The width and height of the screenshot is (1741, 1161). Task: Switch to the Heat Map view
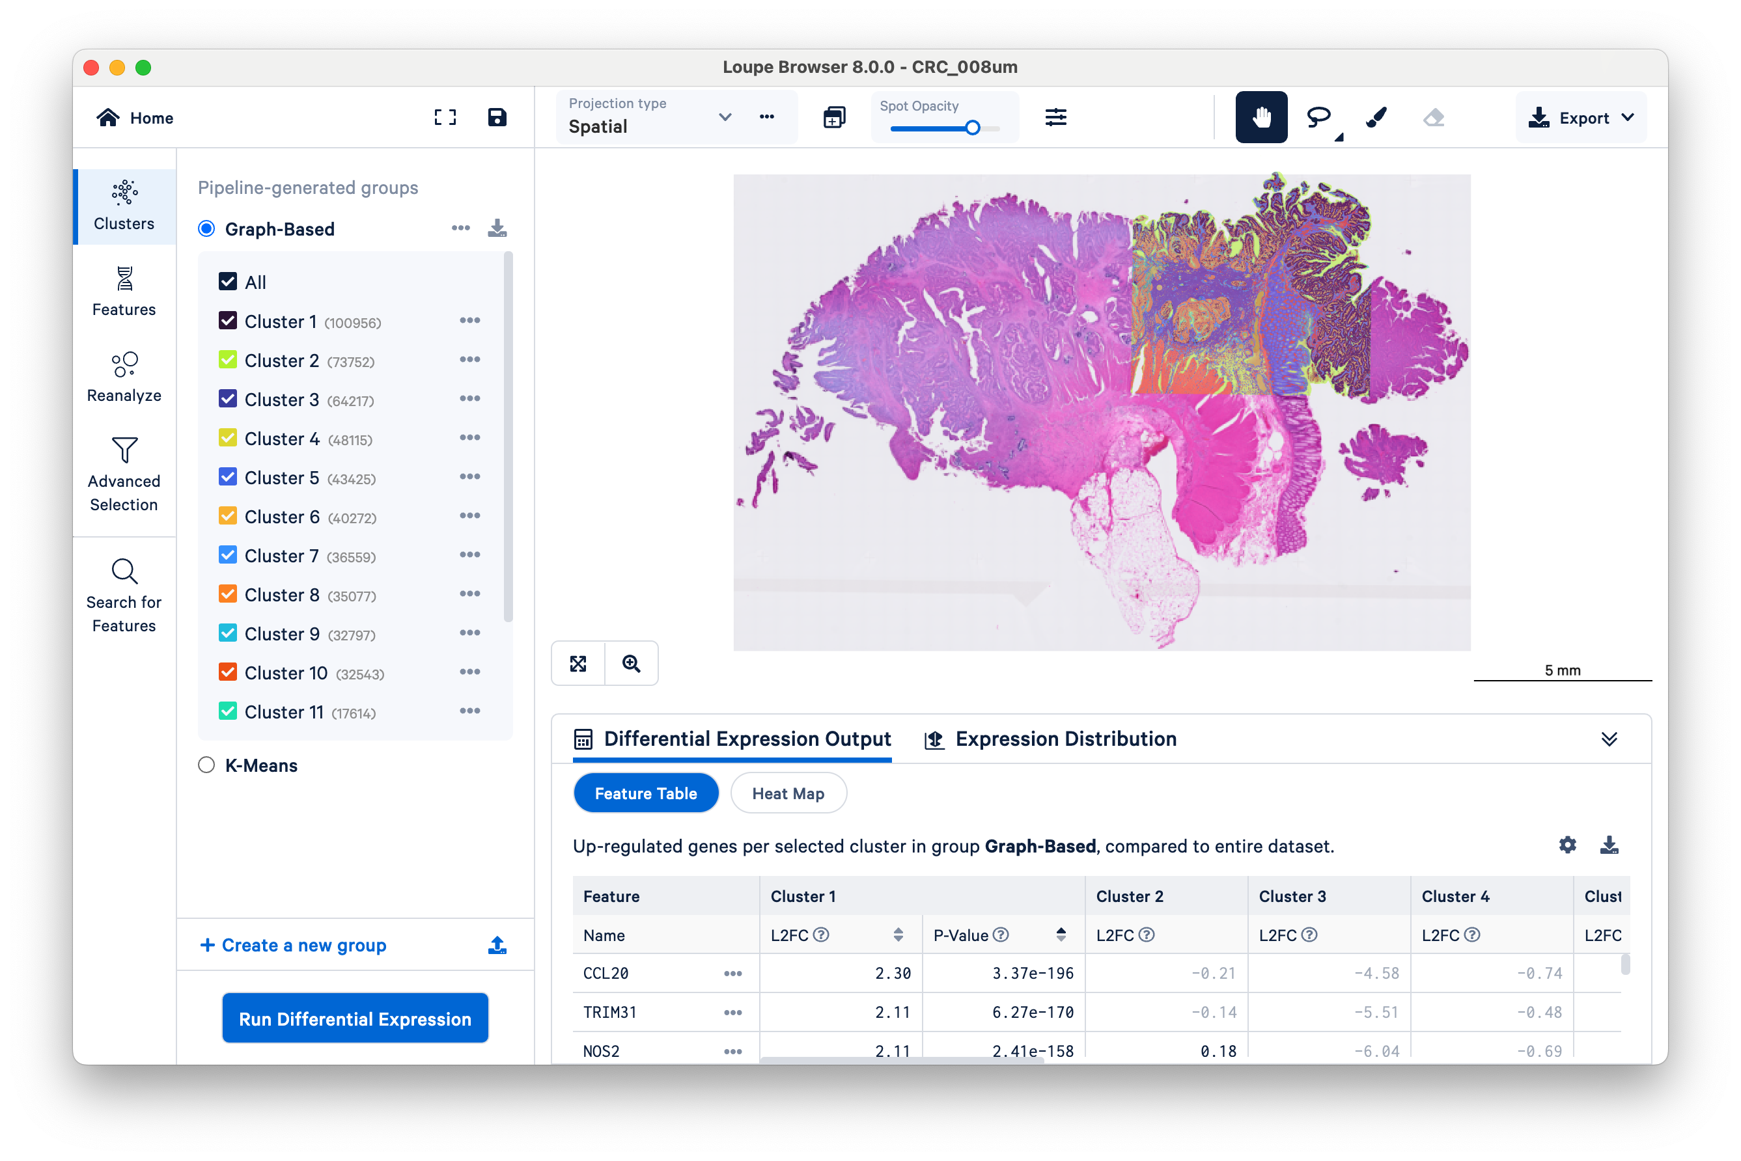tap(788, 793)
